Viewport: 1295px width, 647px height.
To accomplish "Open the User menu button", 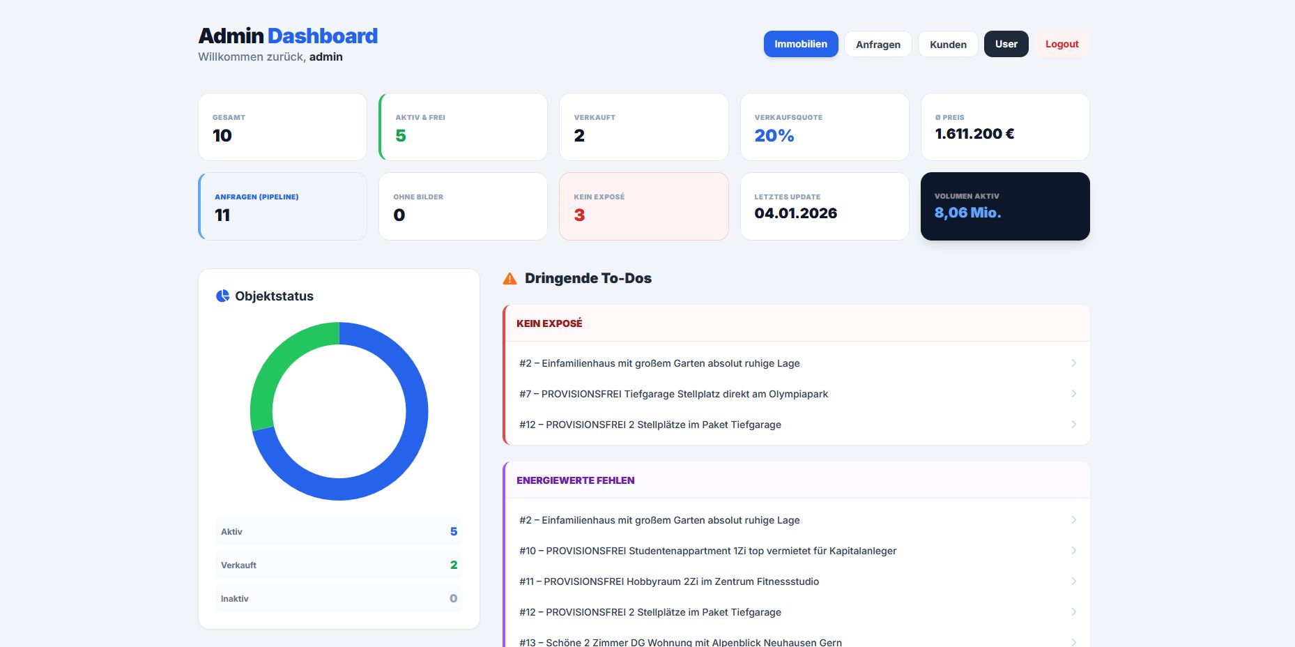I will (1006, 43).
